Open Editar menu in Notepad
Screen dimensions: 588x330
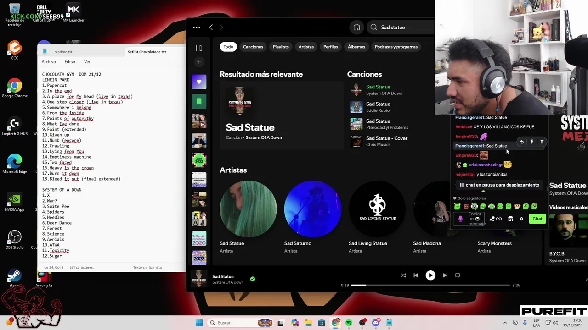[x=70, y=62]
